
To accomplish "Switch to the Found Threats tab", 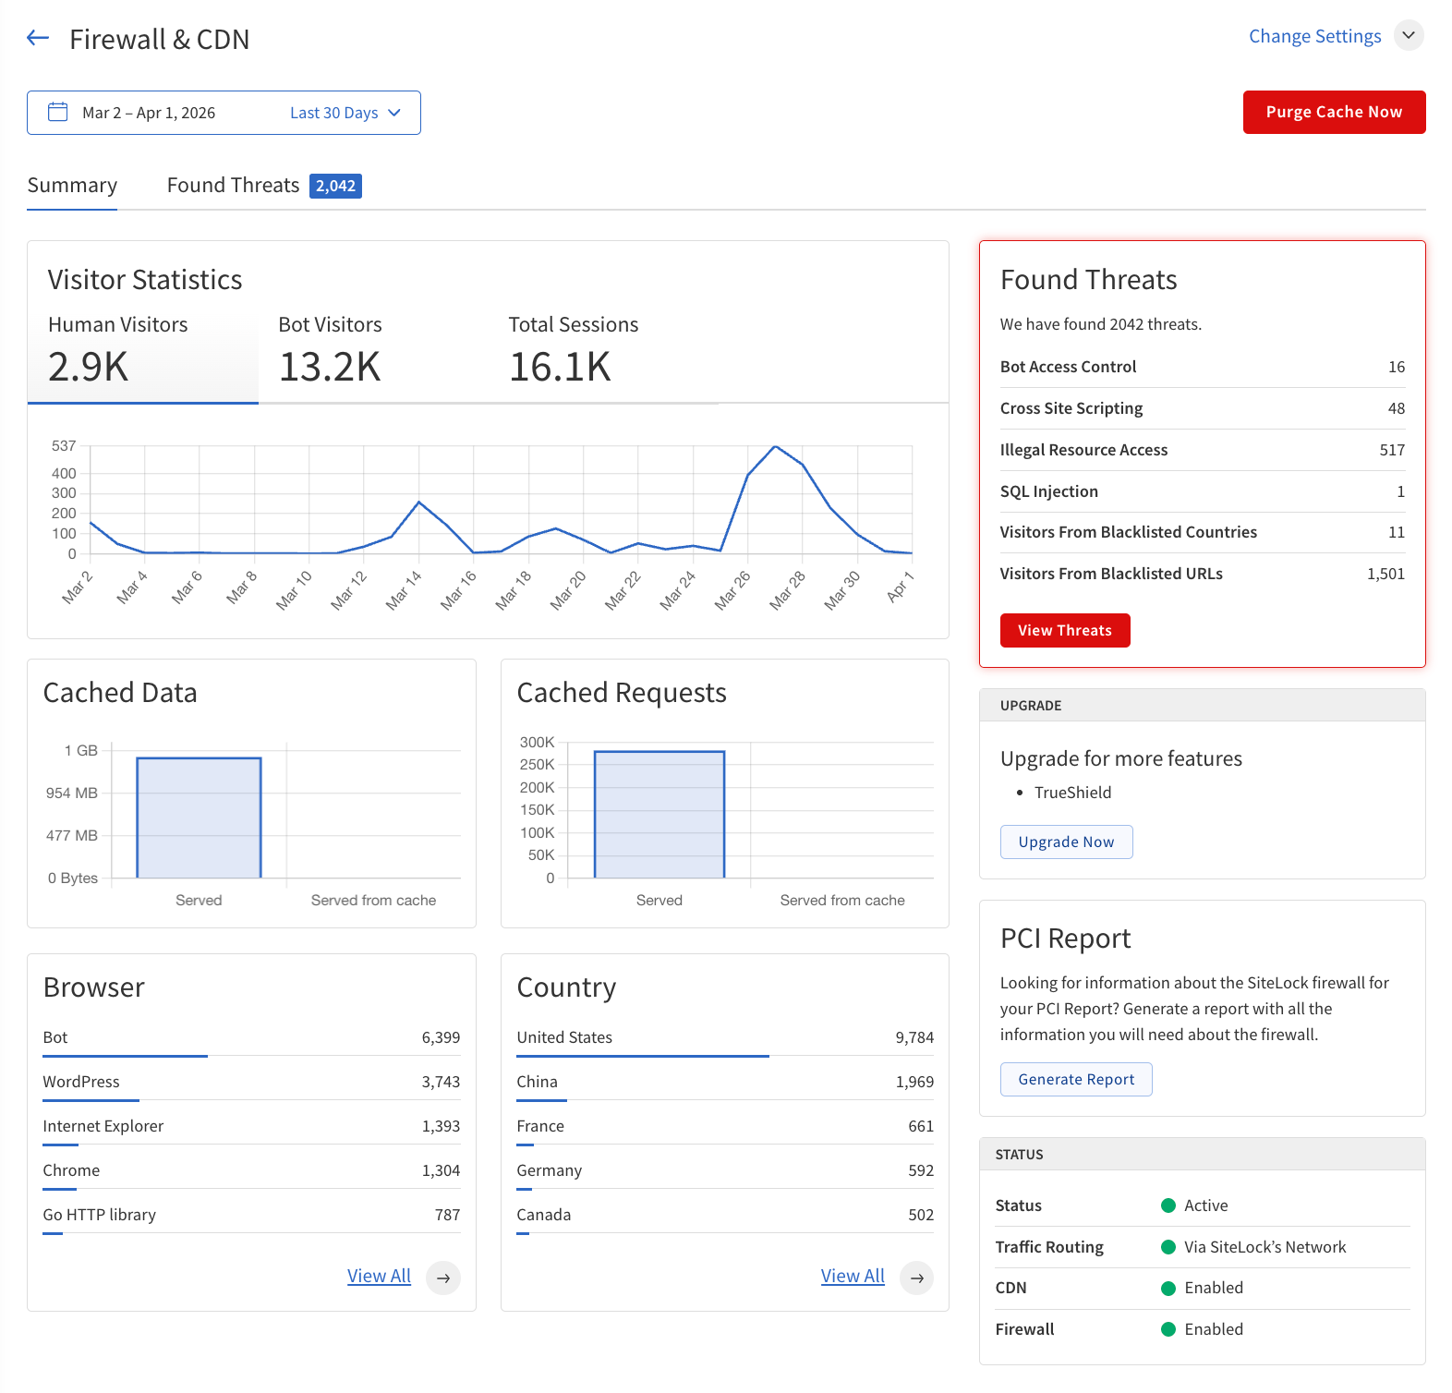I will pyautogui.click(x=263, y=186).
